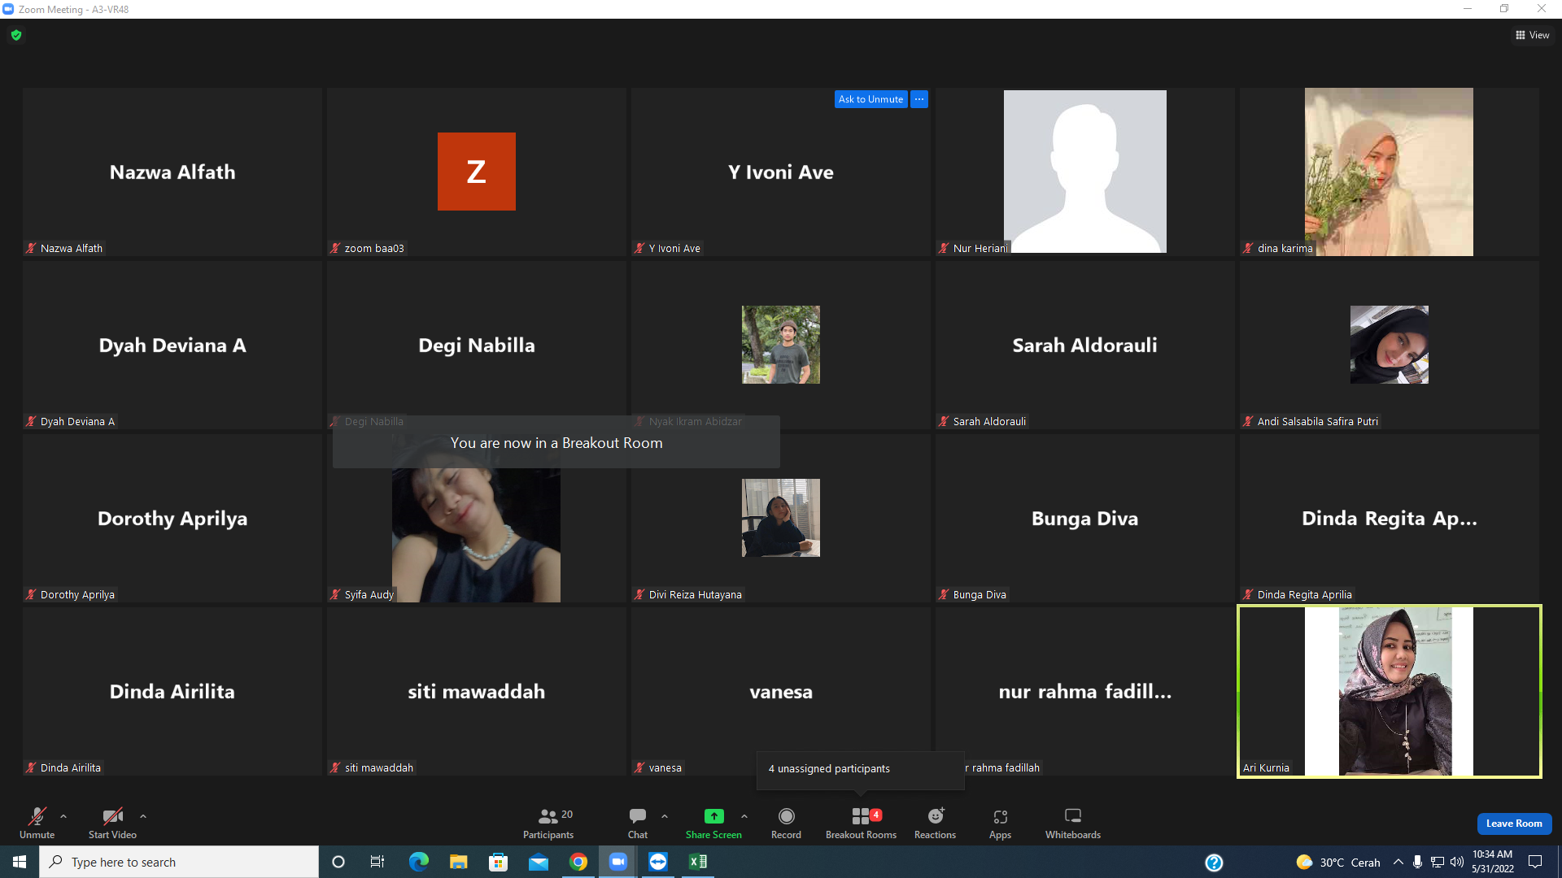Expand audio options arrow beside Unmute

[x=63, y=816]
